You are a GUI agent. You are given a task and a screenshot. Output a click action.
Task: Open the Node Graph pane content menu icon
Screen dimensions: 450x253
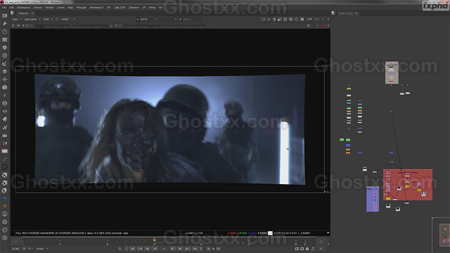333,13
